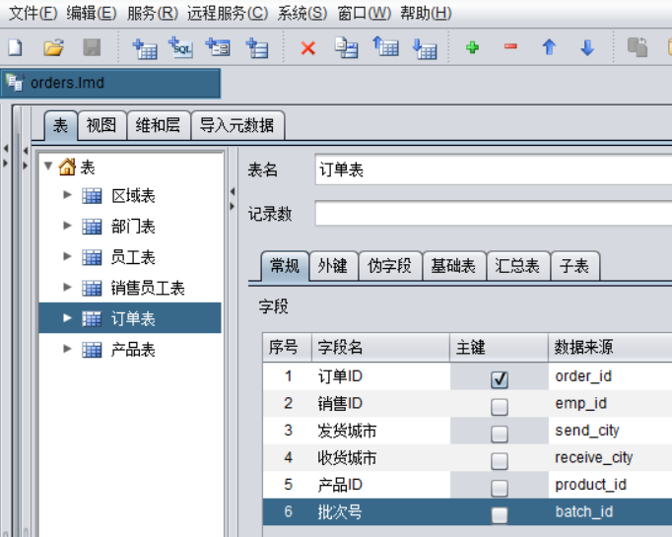The image size is (672, 537).
Task: Expand the 员工表 tree node
Action: [67, 256]
